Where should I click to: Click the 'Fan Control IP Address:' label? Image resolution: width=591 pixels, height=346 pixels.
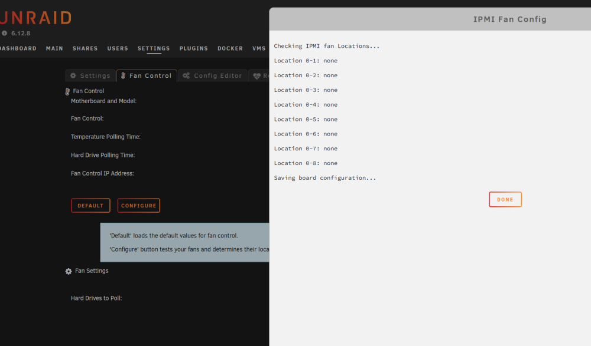click(x=102, y=173)
